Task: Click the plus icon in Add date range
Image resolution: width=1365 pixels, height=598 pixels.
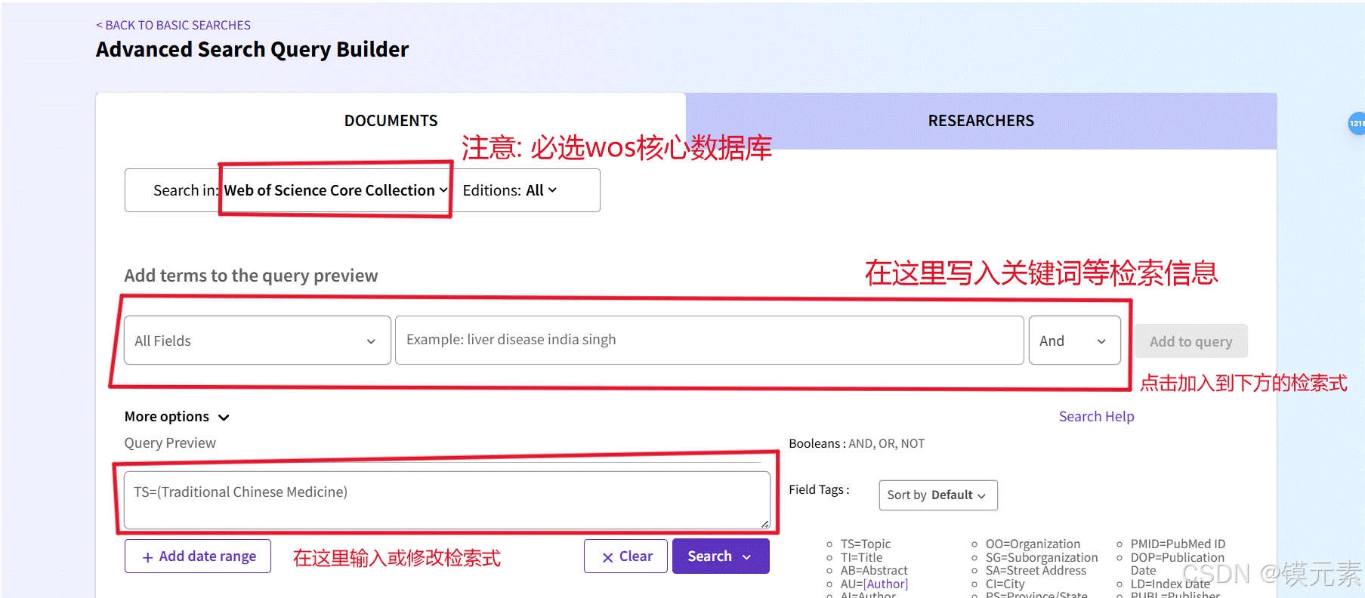Action: (x=148, y=557)
